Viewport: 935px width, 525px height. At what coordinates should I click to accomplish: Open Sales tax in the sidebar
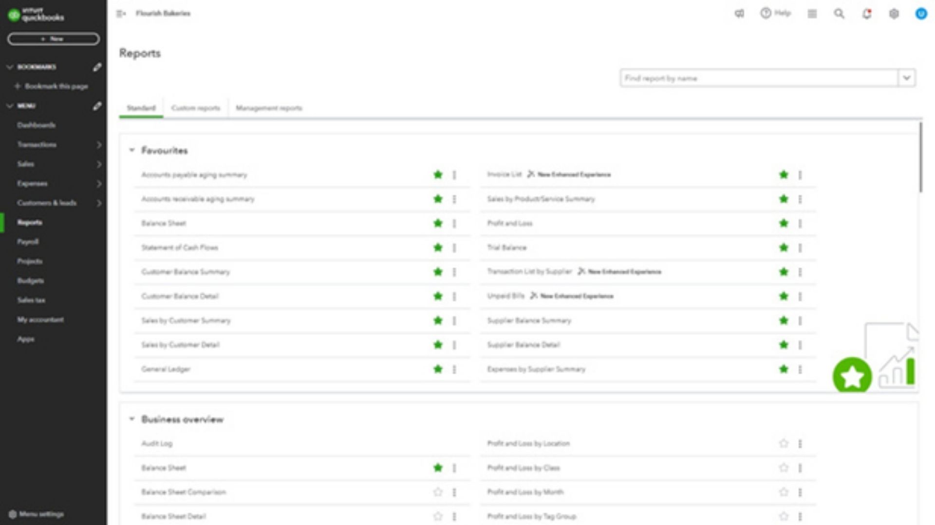pyautogui.click(x=31, y=300)
